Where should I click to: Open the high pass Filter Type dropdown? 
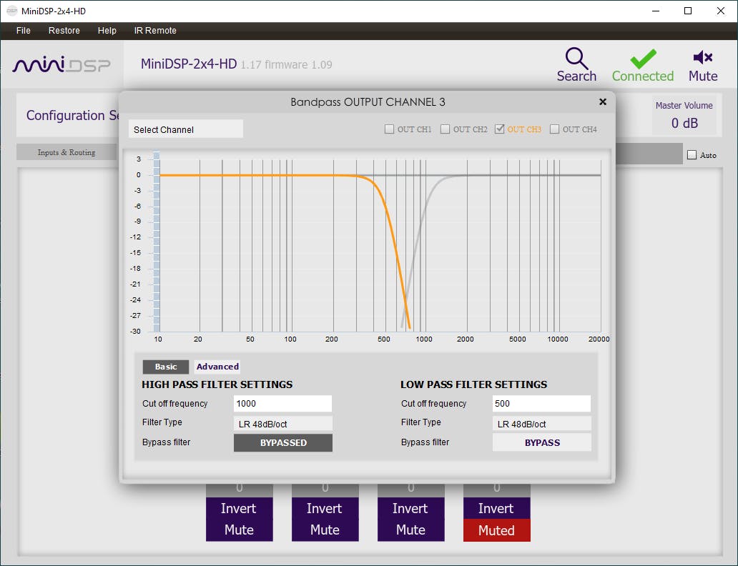[283, 424]
